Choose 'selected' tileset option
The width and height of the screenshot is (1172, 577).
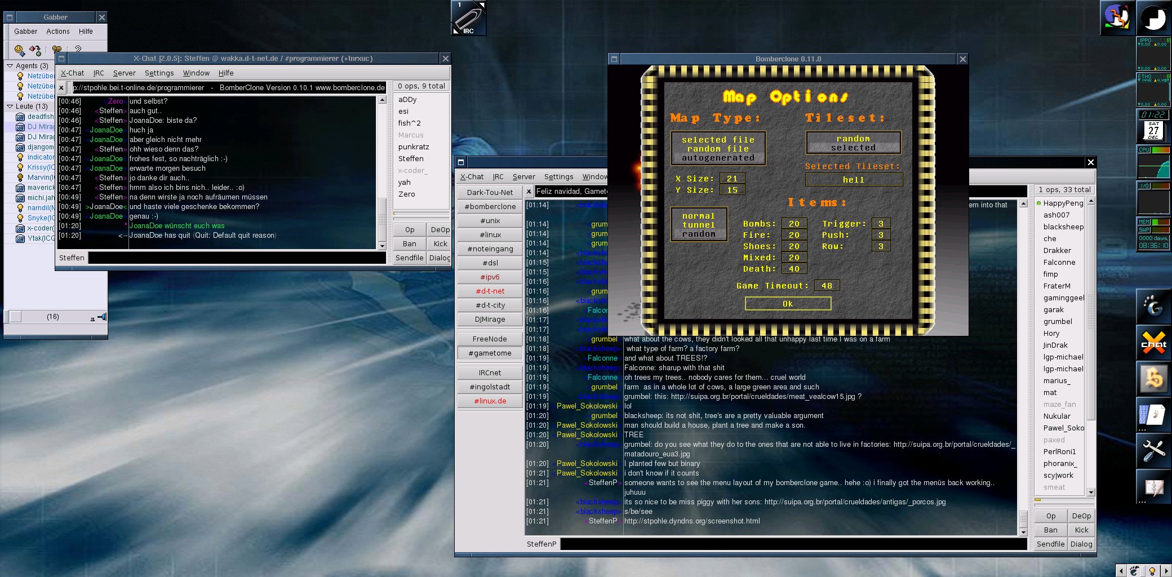(853, 148)
